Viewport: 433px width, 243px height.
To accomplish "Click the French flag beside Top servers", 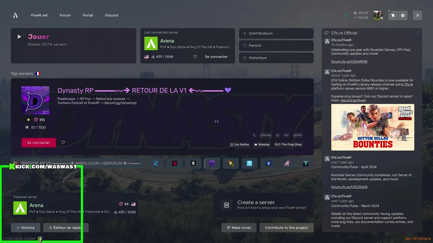I will 38,74.
